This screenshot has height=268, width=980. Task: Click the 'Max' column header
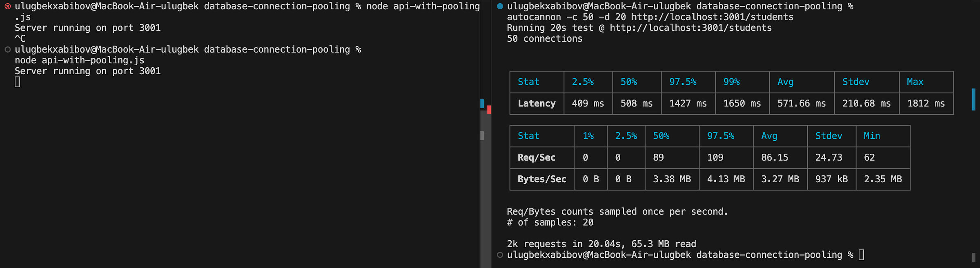point(915,82)
